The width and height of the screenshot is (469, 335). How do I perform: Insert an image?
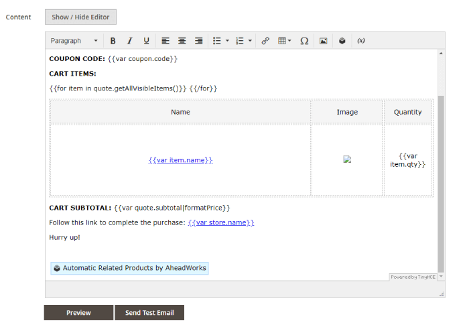coord(324,41)
